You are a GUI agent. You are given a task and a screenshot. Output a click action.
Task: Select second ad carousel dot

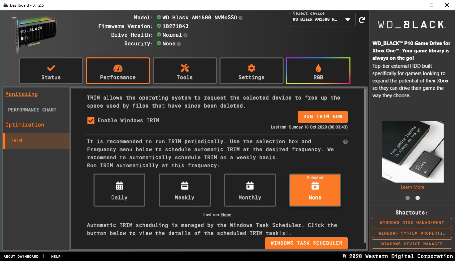pyautogui.click(x=418, y=198)
